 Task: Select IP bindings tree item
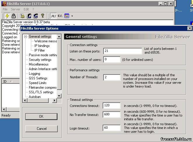tap(42, 46)
